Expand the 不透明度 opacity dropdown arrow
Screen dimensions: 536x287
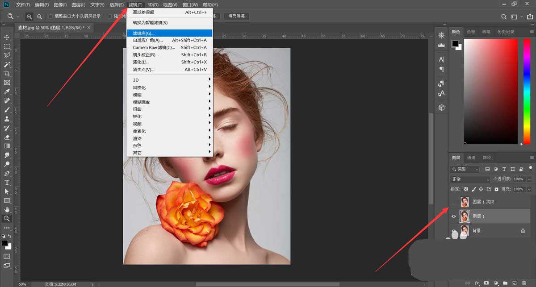529,179
